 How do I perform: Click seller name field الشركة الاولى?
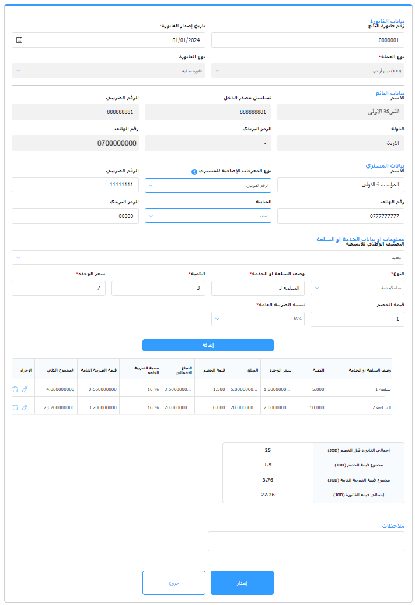tap(341, 112)
